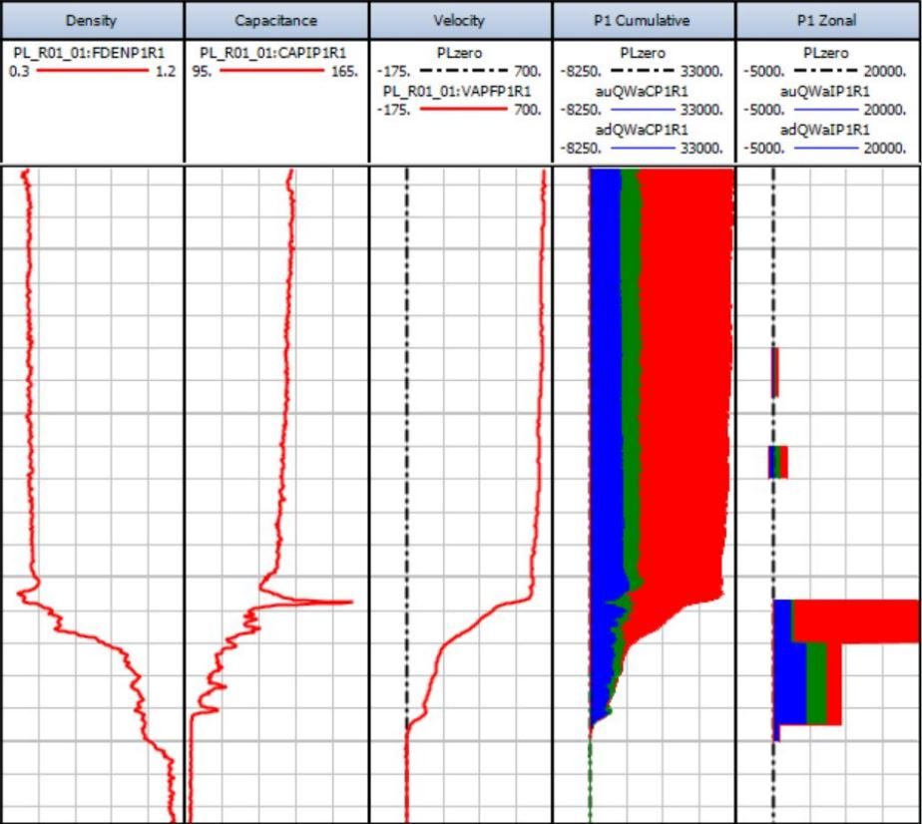Click the PL_R01_01:VAPFP1R1 curve label
The image size is (922, 824).
point(457,91)
